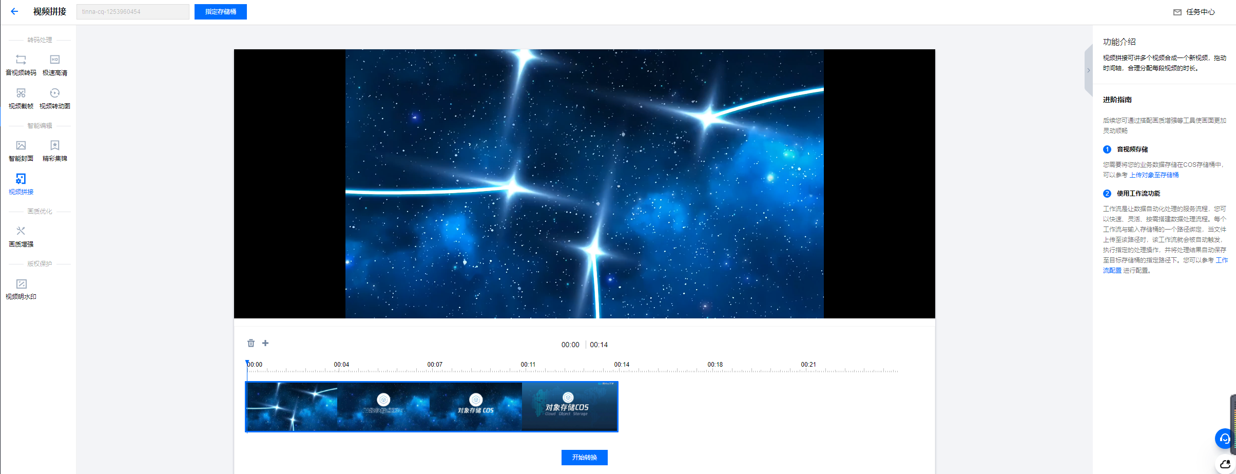Click the 00:11 mark on timeline ruler
Image resolution: width=1236 pixels, height=474 pixels.
[x=528, y=365]
